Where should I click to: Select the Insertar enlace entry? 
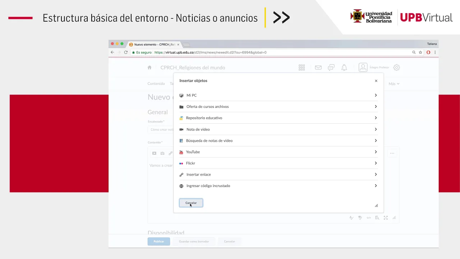pos(279,174)
